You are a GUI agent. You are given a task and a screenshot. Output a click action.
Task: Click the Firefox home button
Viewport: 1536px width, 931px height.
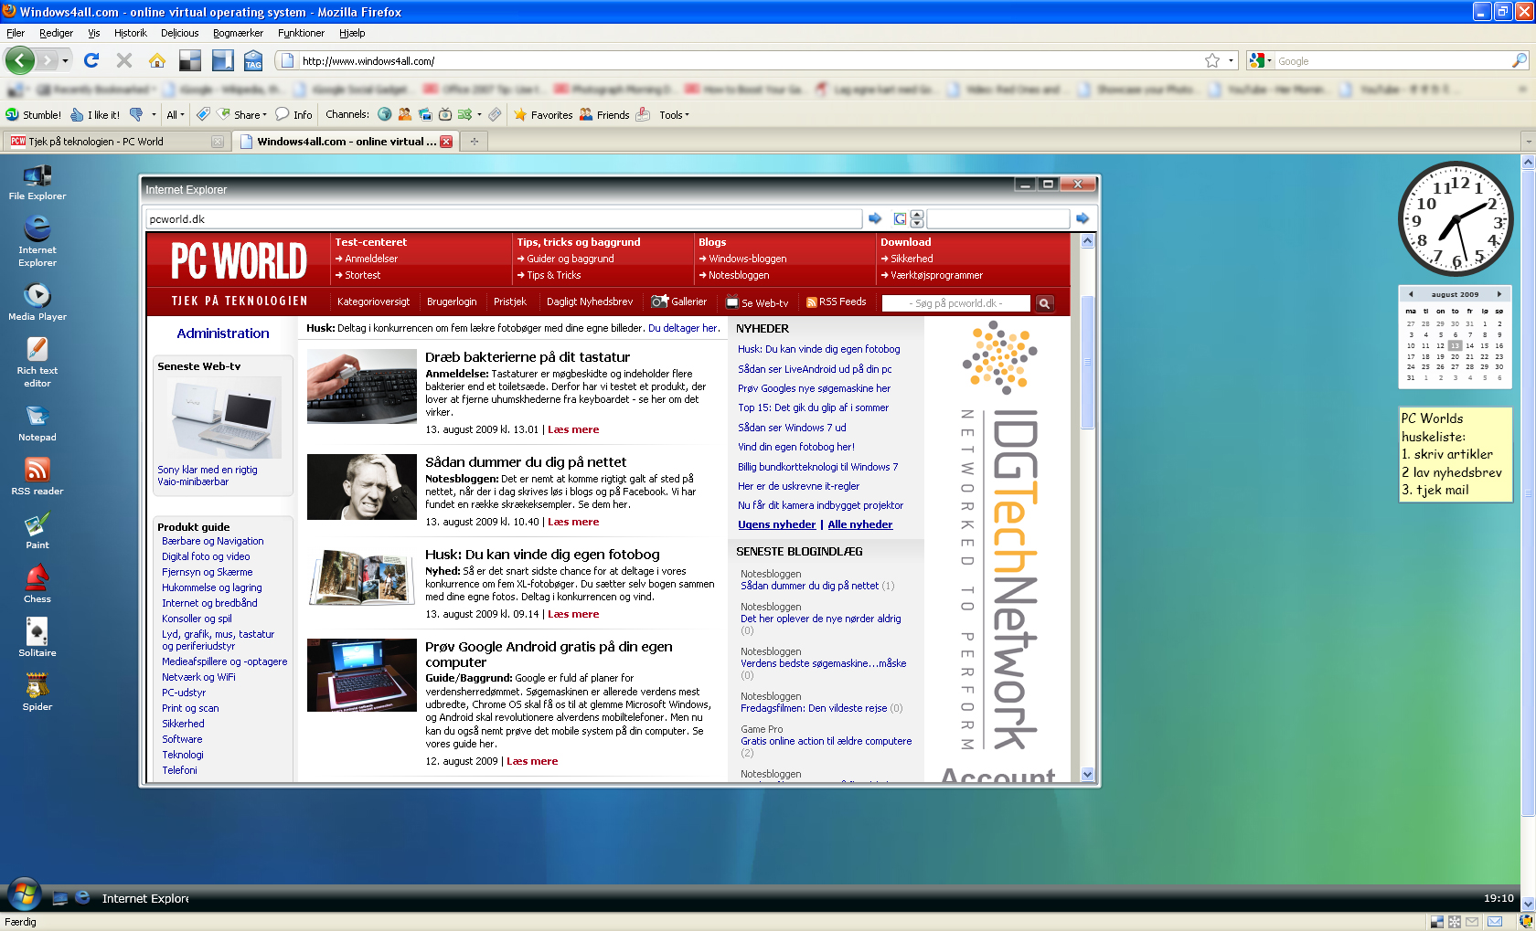click(x=157, y=60)
